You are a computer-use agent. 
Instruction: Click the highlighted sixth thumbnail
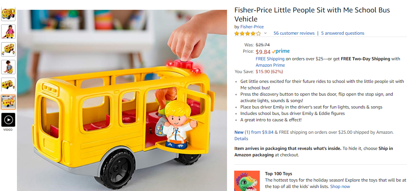[8, 102]
